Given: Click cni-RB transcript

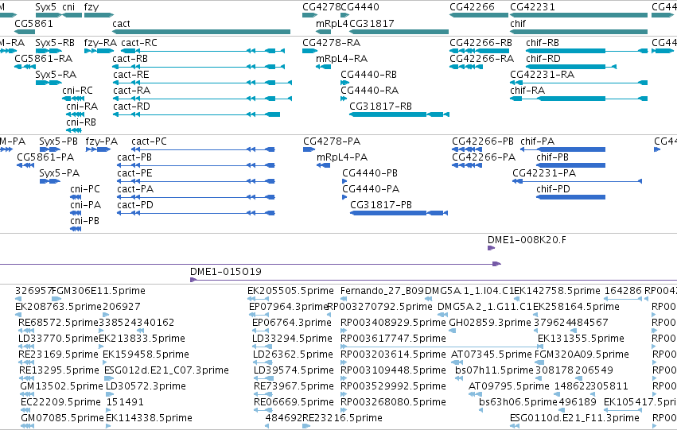Looking at the screenshot, I should tap(74, 130).
